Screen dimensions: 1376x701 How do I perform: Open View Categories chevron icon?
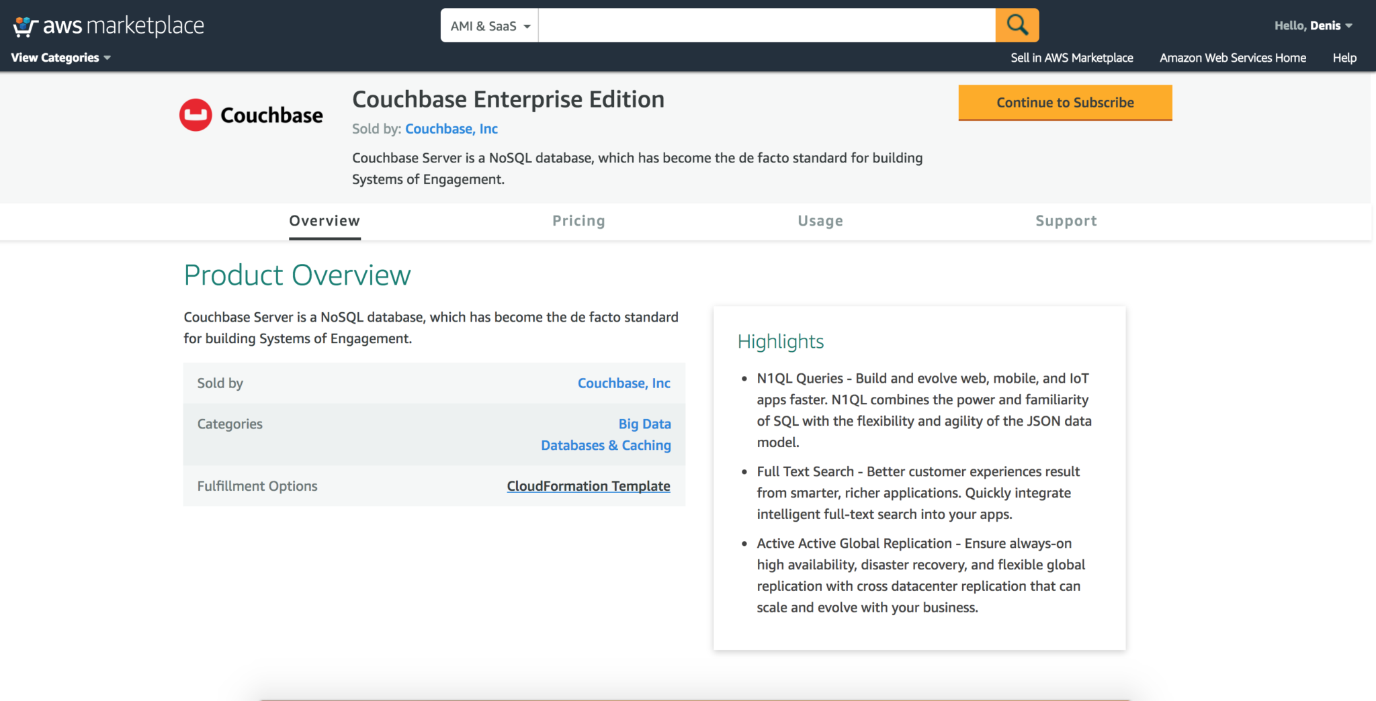tap(107, 58)
